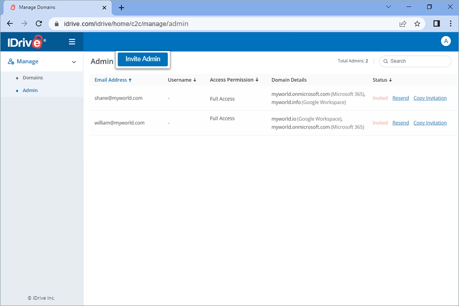This screenshot has width=459, height=306.
Task: Click Copy Invitation for william@myworld.com
Action: tap(430, 123)
